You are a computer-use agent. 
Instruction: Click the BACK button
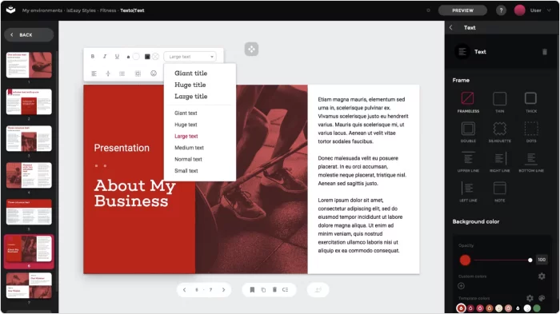pos(29,34)
